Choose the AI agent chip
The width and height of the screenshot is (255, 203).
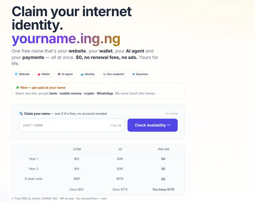(65, 74)
